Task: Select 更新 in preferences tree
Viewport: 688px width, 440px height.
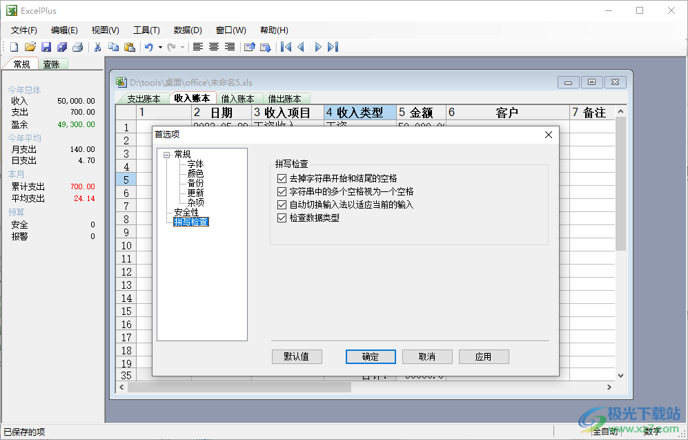Action: (195, 193)
